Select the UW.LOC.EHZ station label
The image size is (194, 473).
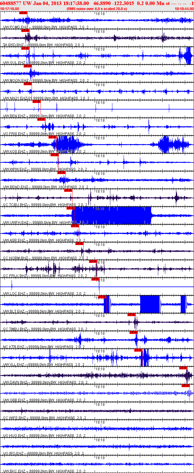coord(45,294)
